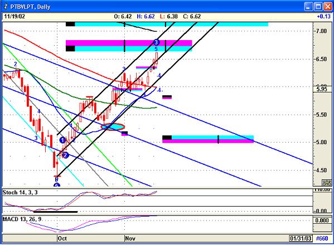The height and width of the screenshot is (245, 334).
Task: Click the Stoch 14, 3, 3 indicator label
Action: pos(20,193)
